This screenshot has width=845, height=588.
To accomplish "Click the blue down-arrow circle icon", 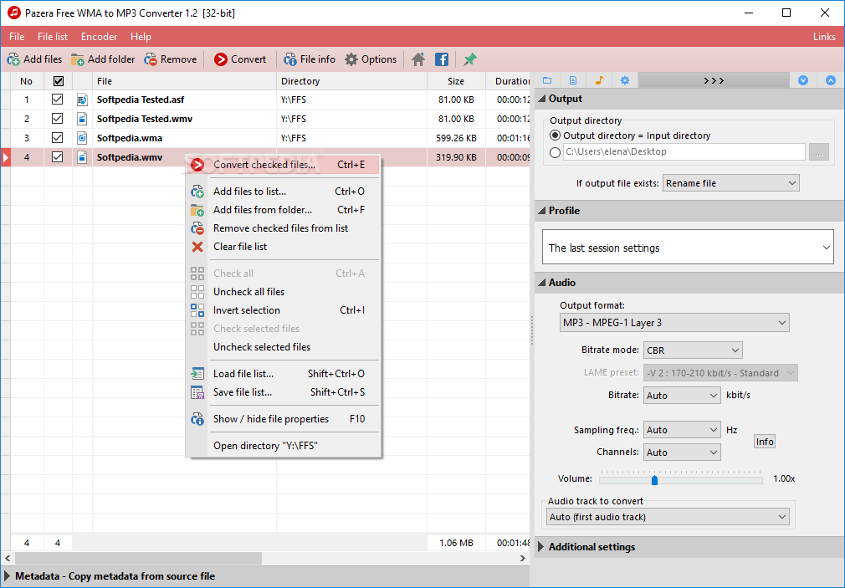I will pos(803,80).
